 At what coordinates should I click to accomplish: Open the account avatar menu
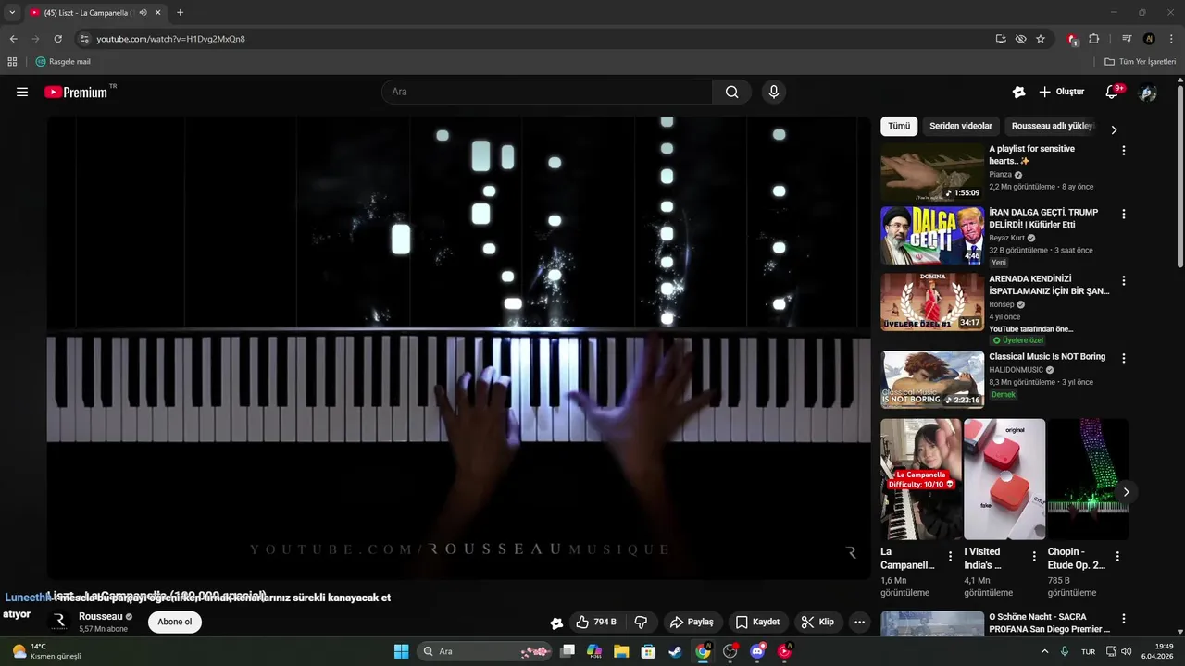[1148, 92]
